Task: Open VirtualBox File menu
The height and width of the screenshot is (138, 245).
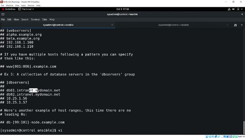Action: click(x=3, y=5)
